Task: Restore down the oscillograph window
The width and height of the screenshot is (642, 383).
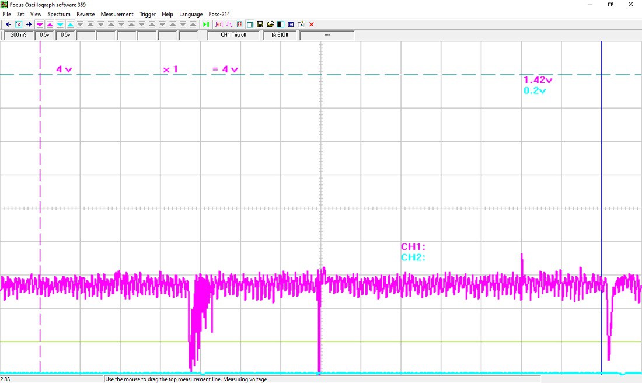Action: [610, 5]
